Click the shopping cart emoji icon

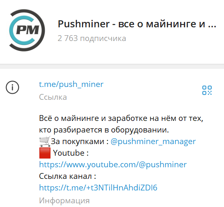pyautogui.click(x=45, y=142)
